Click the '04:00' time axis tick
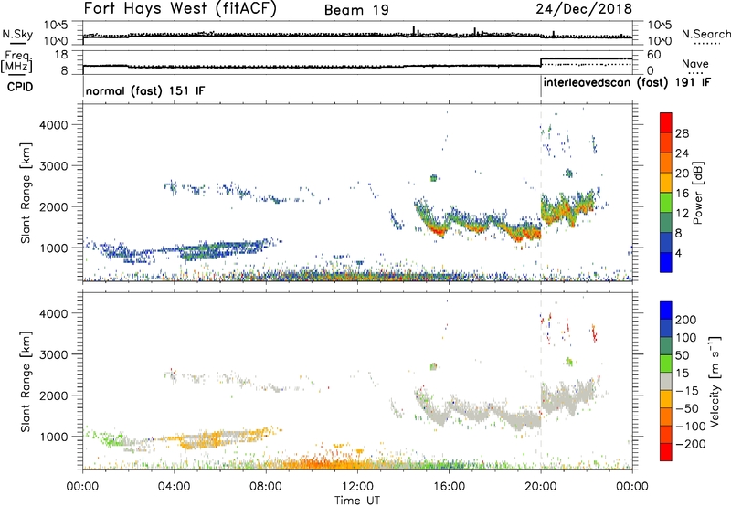Screen dimensions: 731x506 175,487
